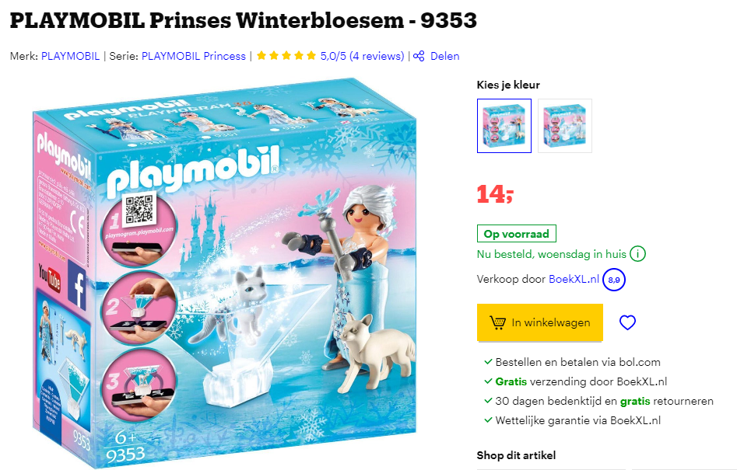Click the Shop dit artikel heading

tap(516, 455)
